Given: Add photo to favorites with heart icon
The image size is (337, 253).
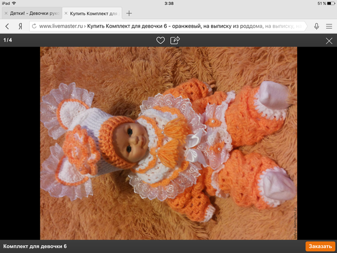Looking at the screenshot, I should (x=161, y=40).
